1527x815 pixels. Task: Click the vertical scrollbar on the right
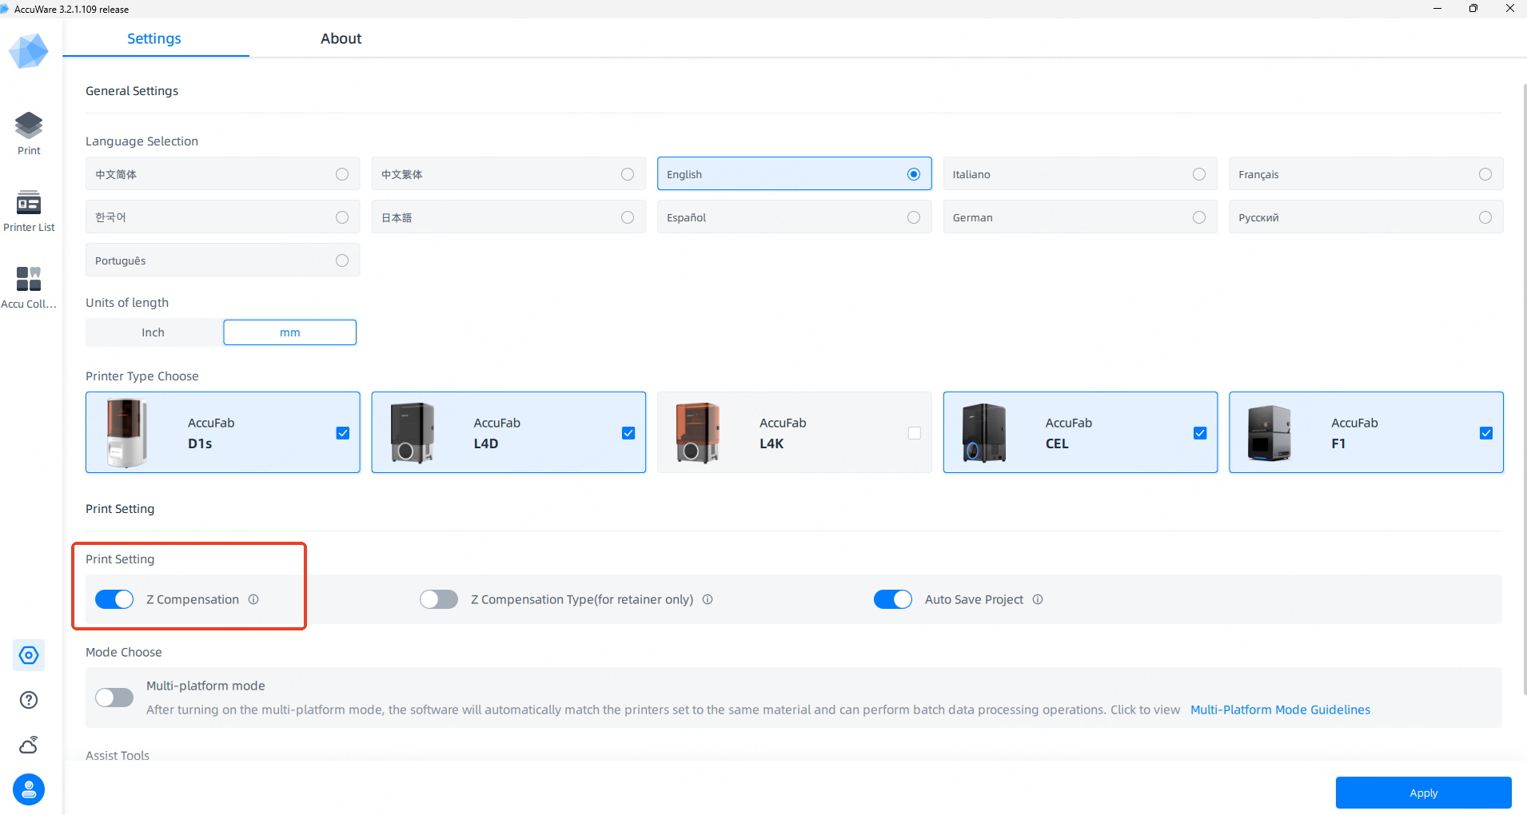(1525, 388)
